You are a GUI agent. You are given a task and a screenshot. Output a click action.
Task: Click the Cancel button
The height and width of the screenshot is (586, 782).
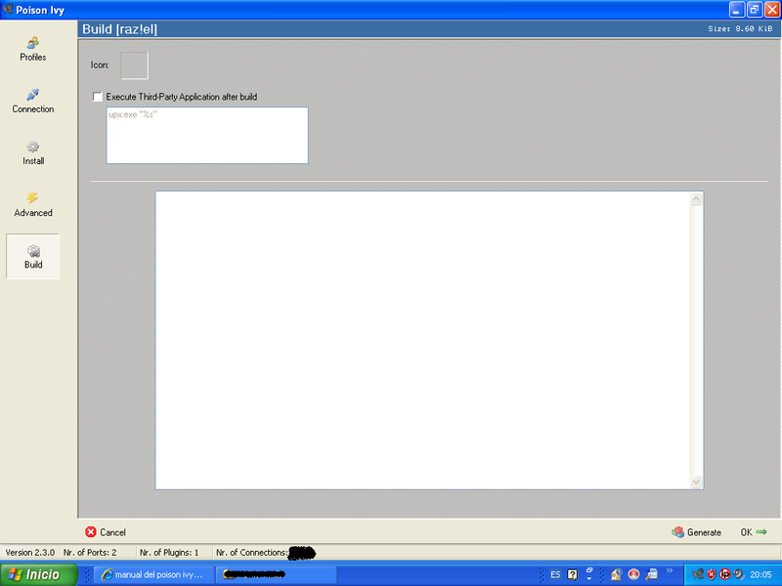[x=106, y=532]
